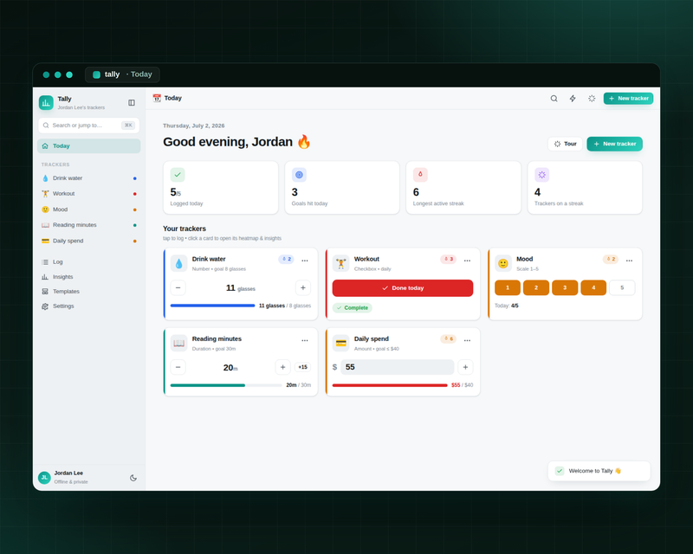Open Workout tracker in sidebar
Screen dimensions: 693x554
pyautogui.click(x=89, y=194)
